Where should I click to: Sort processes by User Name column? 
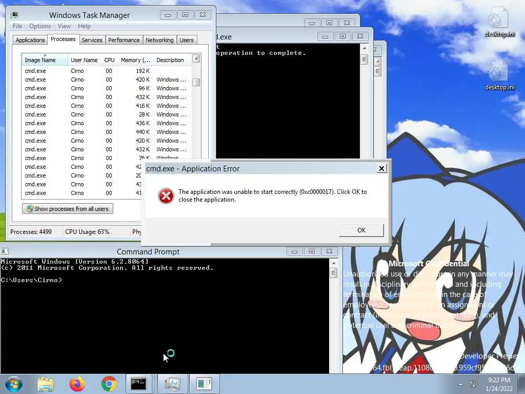pos(85,60)
